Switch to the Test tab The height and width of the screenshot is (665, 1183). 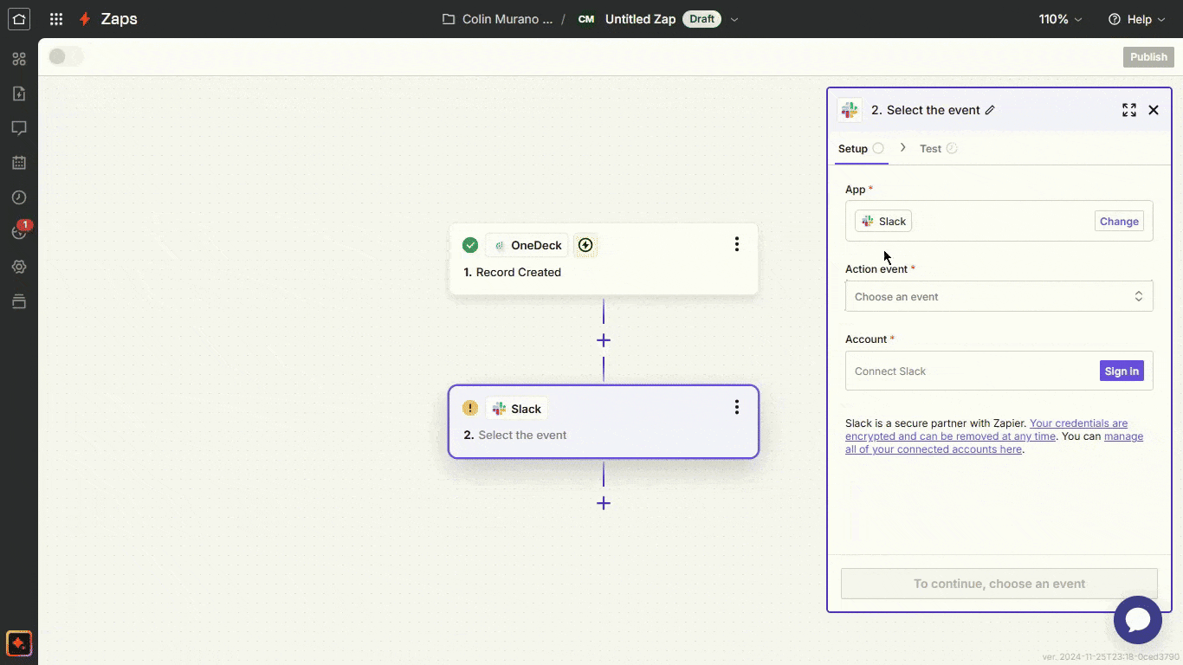pyautogui.click(x=938, y=149)
